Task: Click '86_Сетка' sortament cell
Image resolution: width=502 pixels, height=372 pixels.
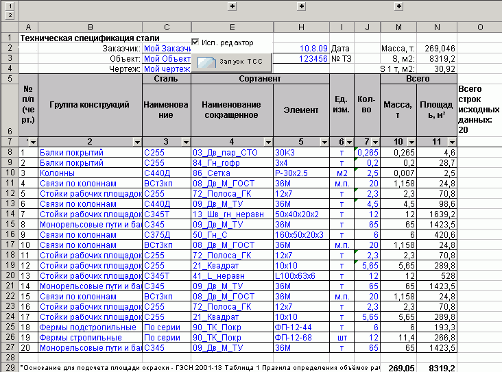Action: (232, 173)
